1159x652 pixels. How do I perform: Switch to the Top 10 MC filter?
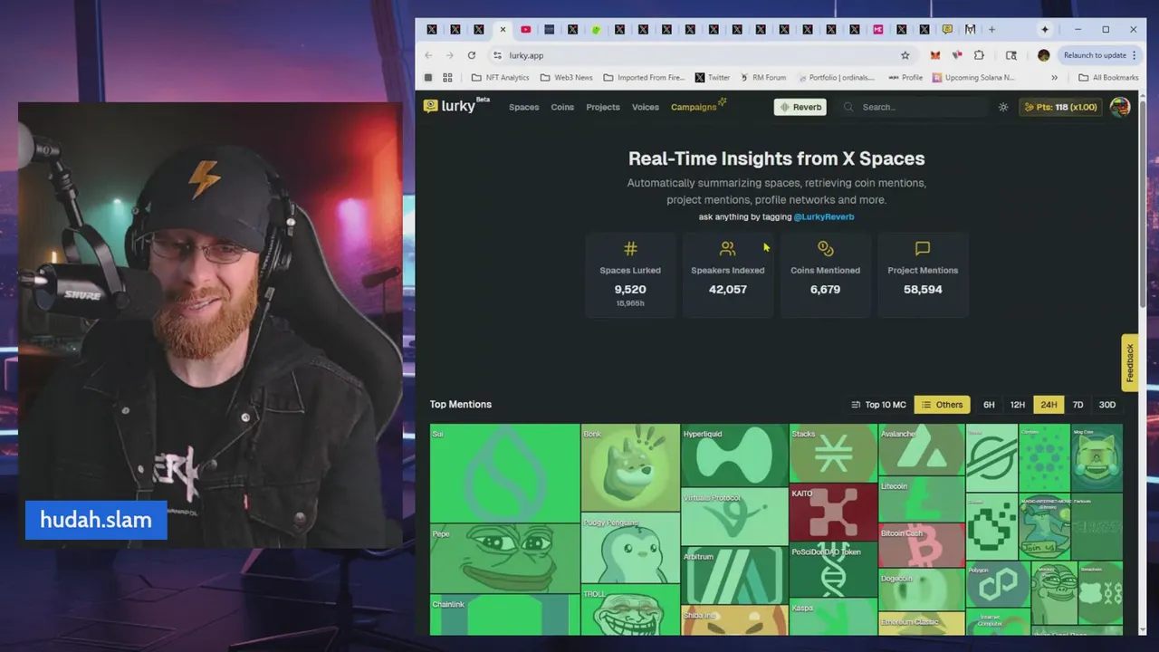pos(878,405)
